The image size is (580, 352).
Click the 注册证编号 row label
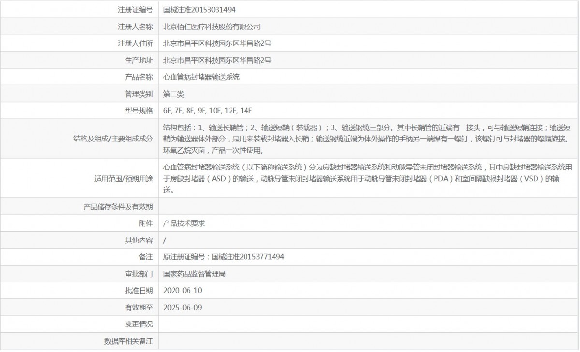pyautogui.click(x=135, y=9)
